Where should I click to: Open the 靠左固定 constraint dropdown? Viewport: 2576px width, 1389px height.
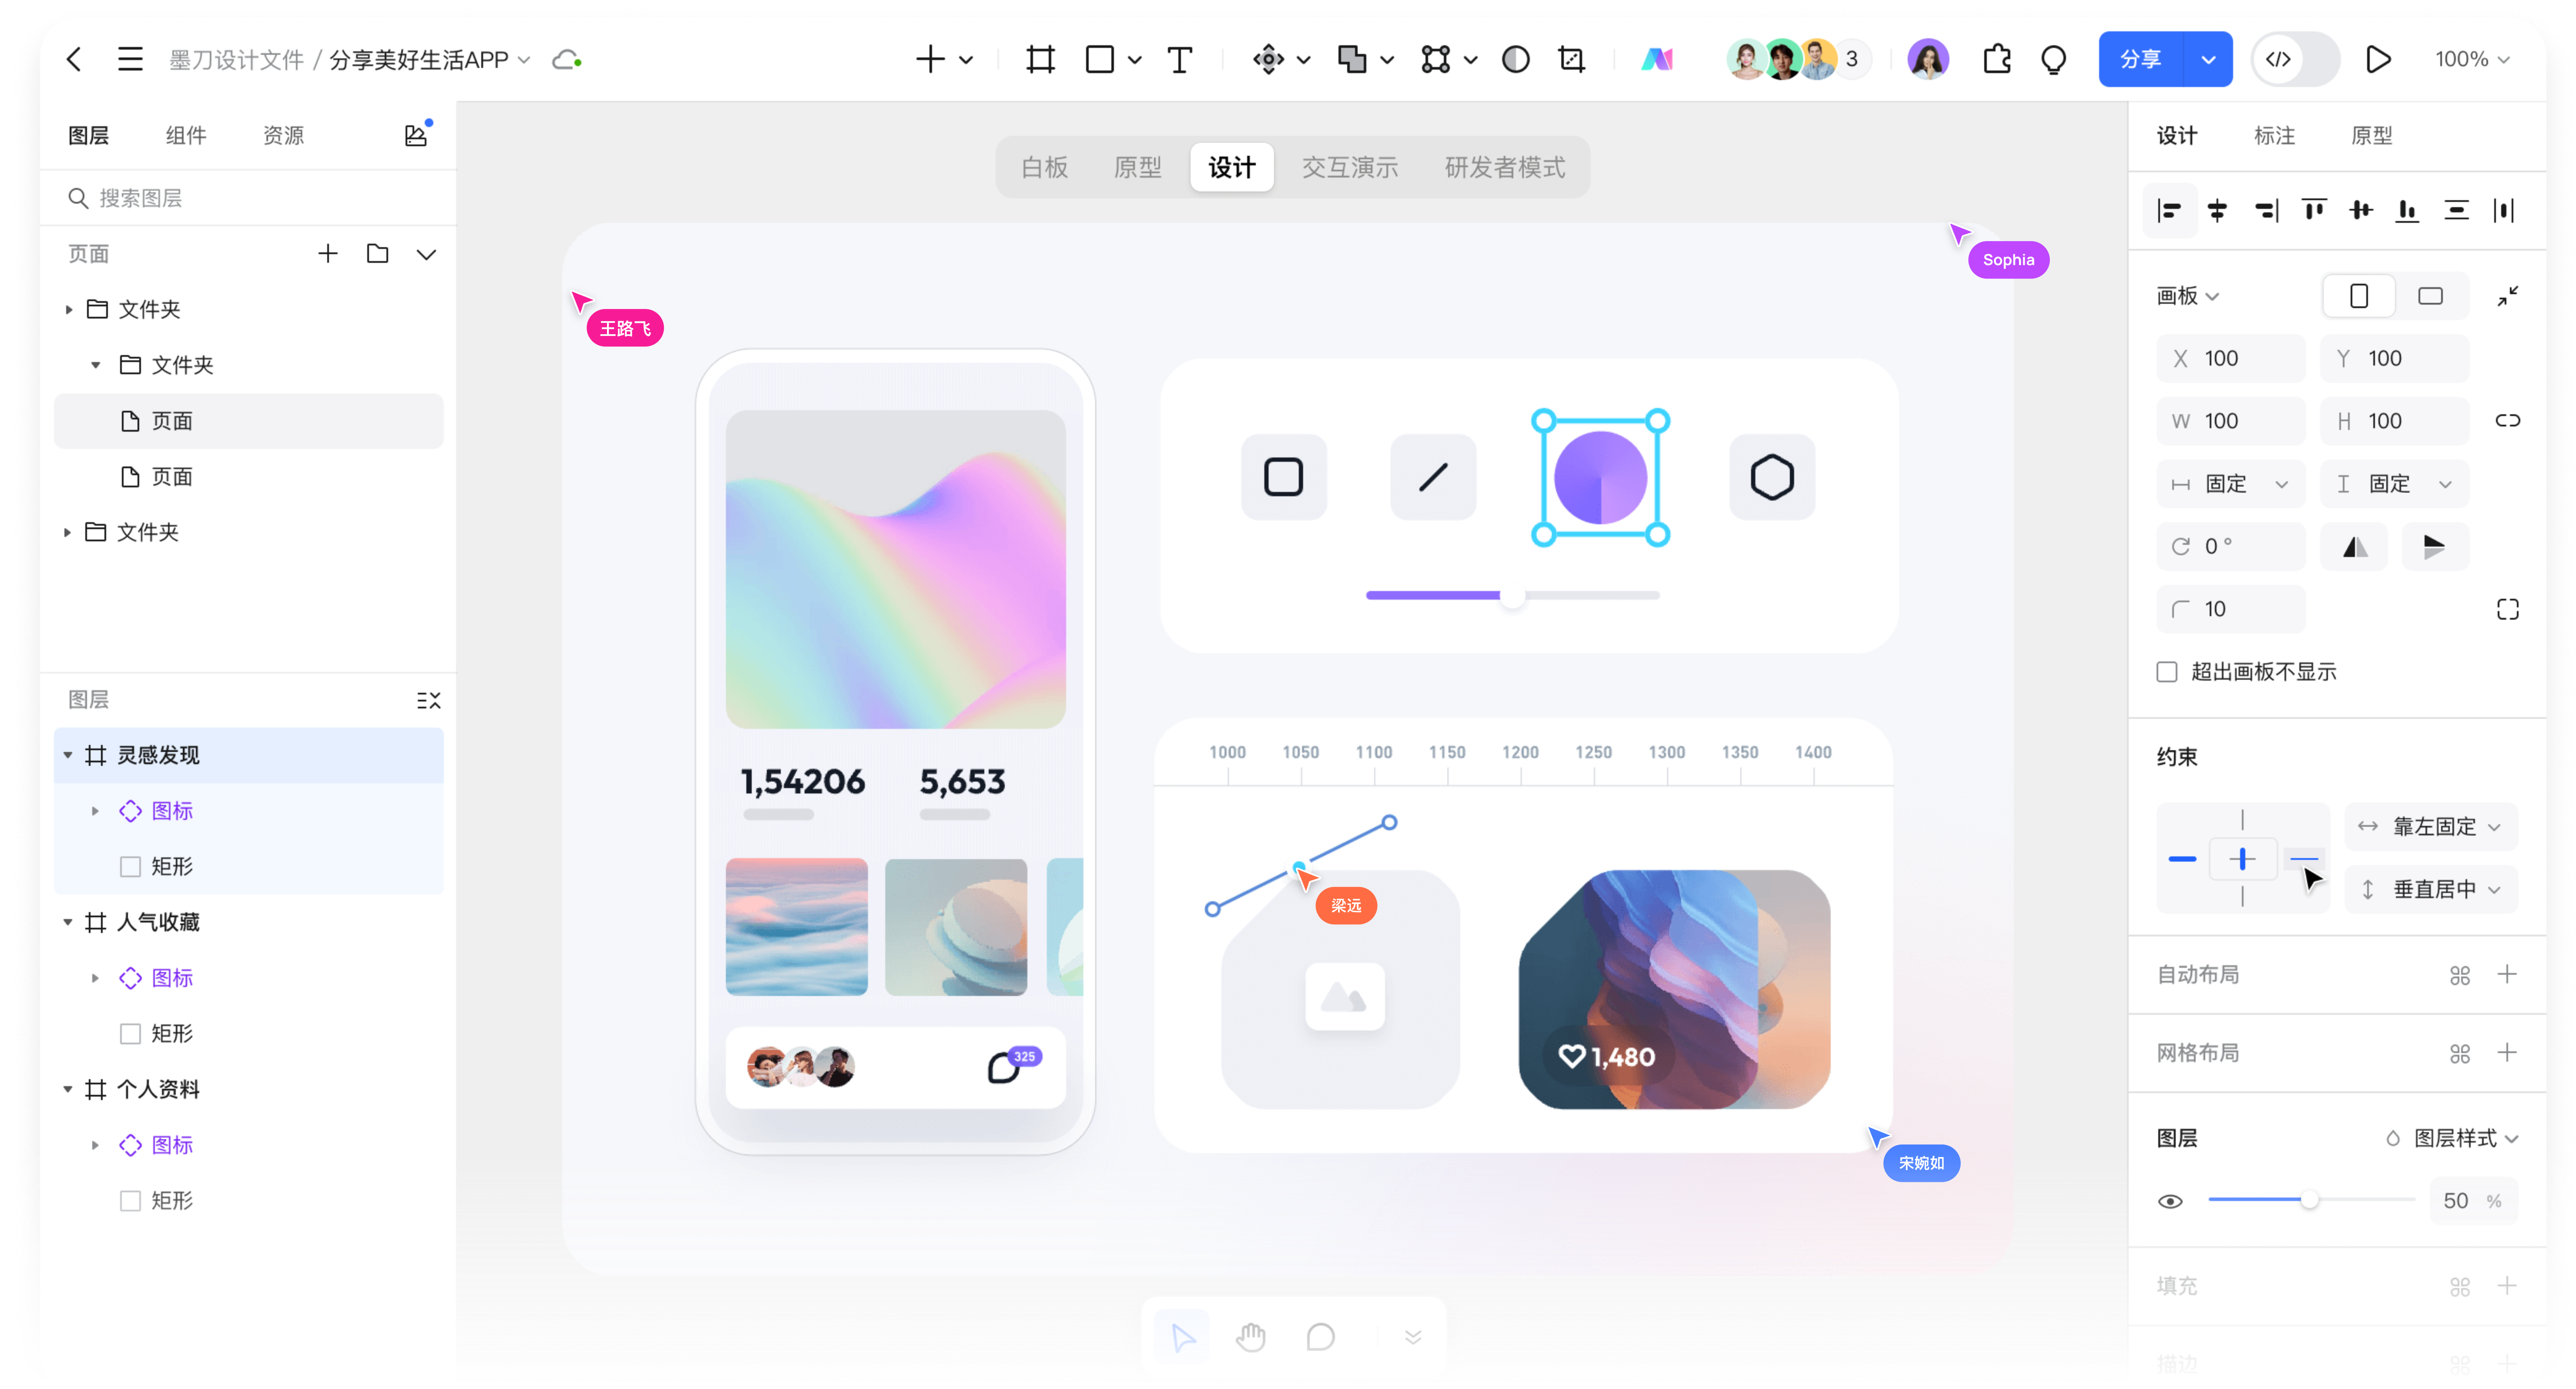pyautogui.click(x=2431, y=827)
